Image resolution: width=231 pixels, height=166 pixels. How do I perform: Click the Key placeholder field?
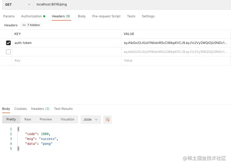tap(67, 60)
